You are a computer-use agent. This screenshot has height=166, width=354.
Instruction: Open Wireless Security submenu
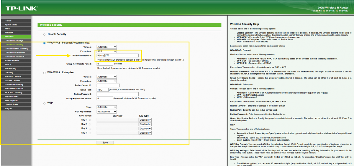[16, 44]
